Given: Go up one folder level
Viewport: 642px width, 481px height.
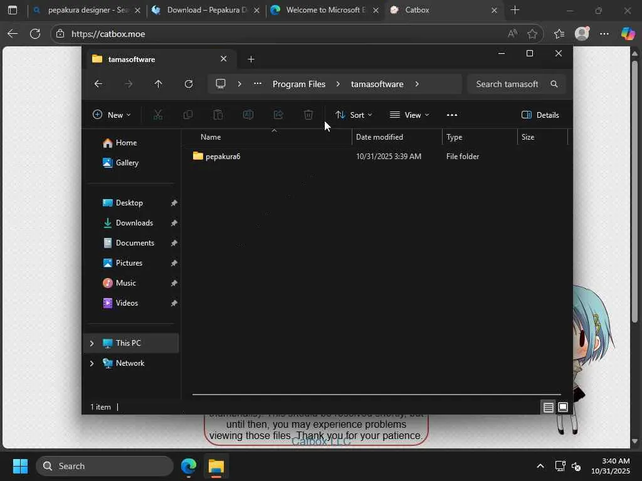Looking at the screenshot, I should (159, 84).
